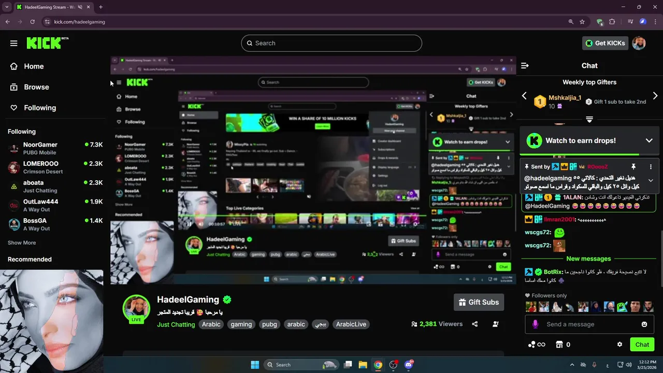Image resolution: width=663 pixels, height=373 pixels.
Task: Open Discord from taskbar
Action: pyautogui.click(x=409, y=365)
